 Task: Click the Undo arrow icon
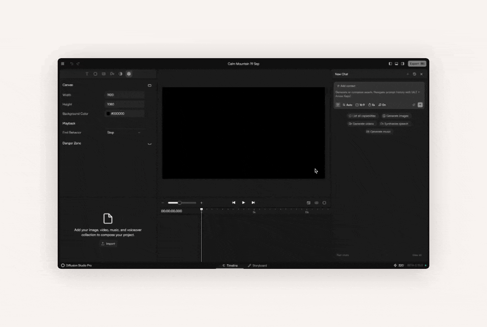(71, 64)
